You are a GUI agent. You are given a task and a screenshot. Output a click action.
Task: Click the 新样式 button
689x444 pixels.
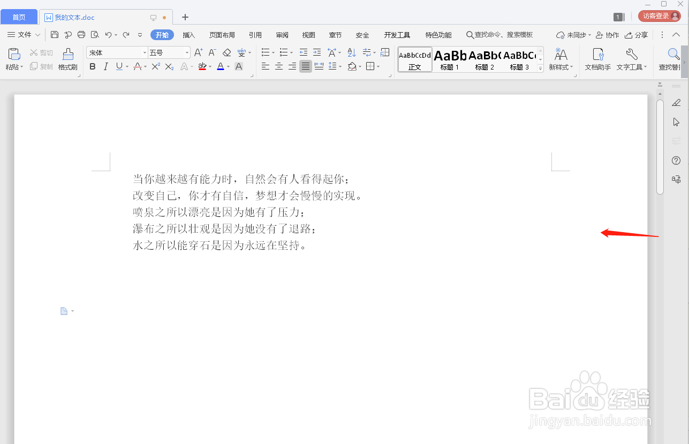(x=560, y=59)
